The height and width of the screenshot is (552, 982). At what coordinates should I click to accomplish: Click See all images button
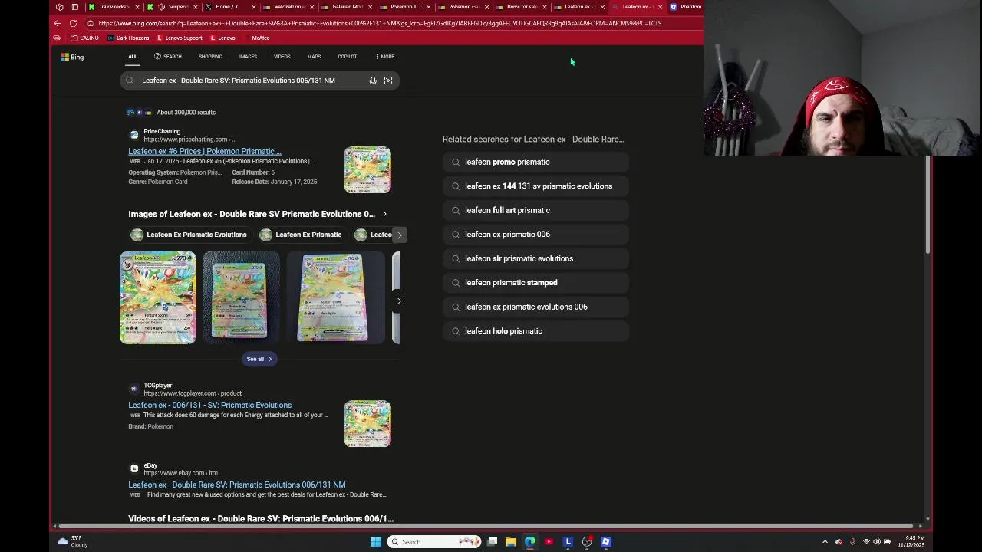(259, 359)
